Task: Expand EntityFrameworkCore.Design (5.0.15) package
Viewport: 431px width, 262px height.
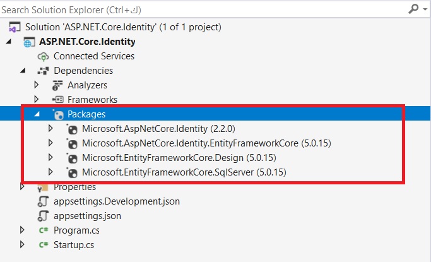Action: (50, 157)
